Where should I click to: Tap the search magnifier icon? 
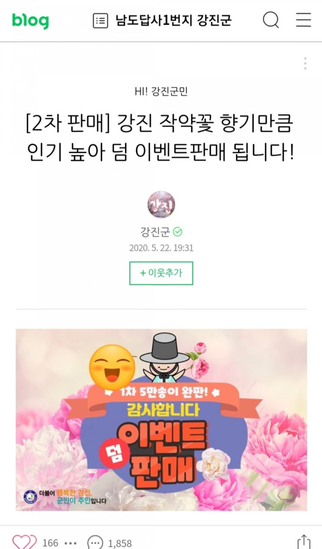point(271,20)
